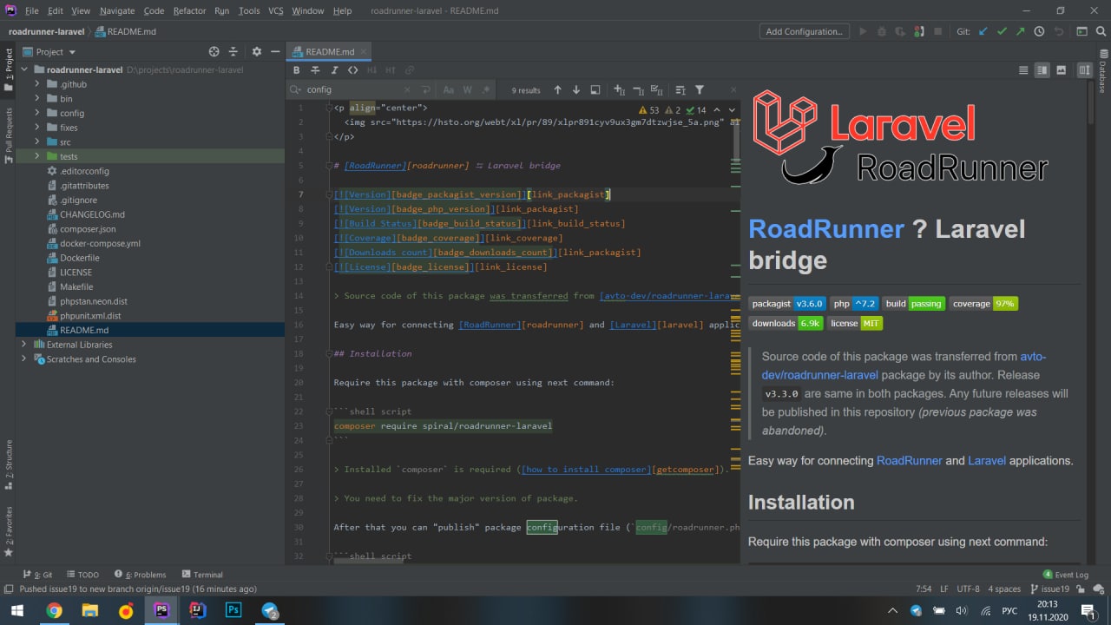Open the File menu
The width and height of the screenshot is (1111, 625).
point(31,10)
